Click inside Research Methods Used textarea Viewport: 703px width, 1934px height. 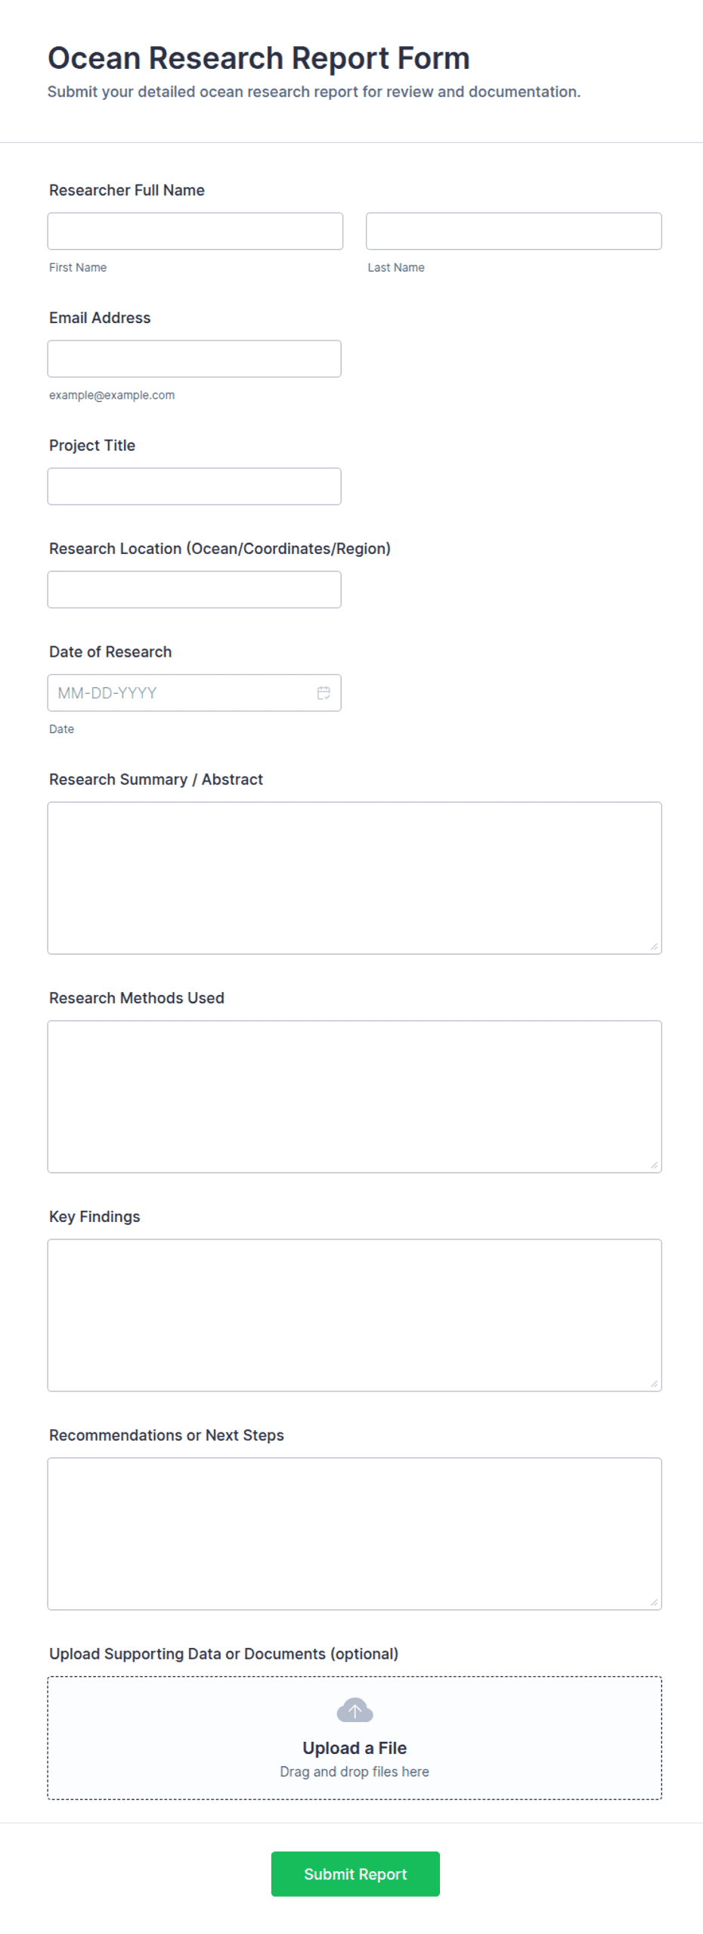[x=355, y=1096]
